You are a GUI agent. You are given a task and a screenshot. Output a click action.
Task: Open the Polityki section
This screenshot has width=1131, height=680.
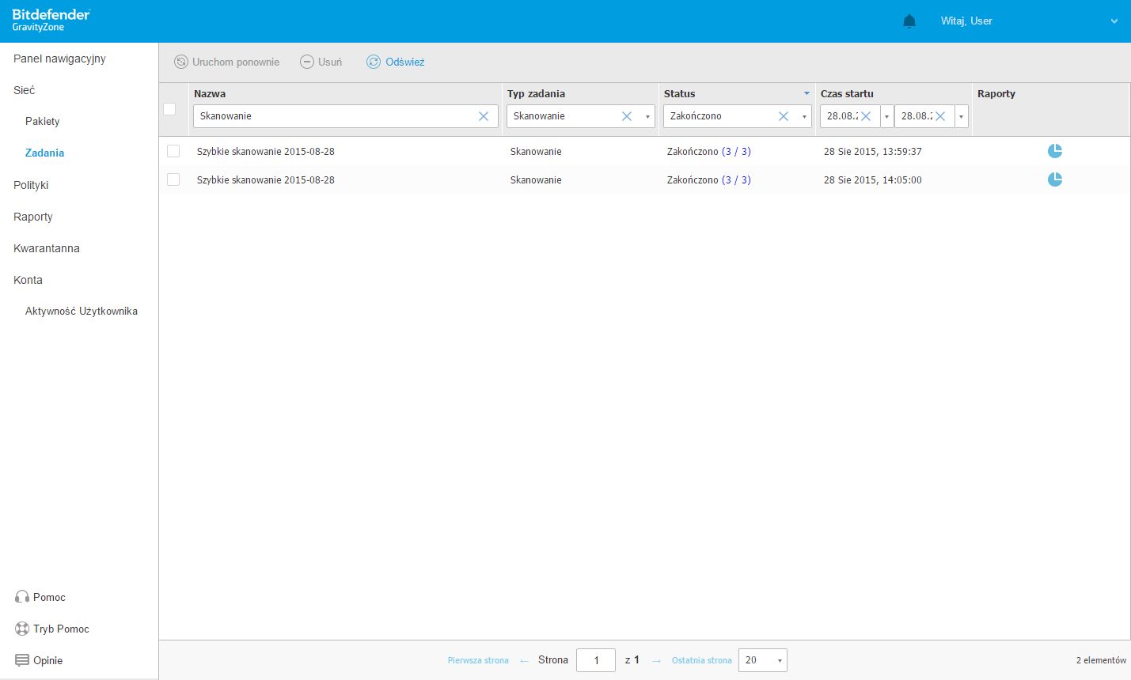[x=31, y=185]
